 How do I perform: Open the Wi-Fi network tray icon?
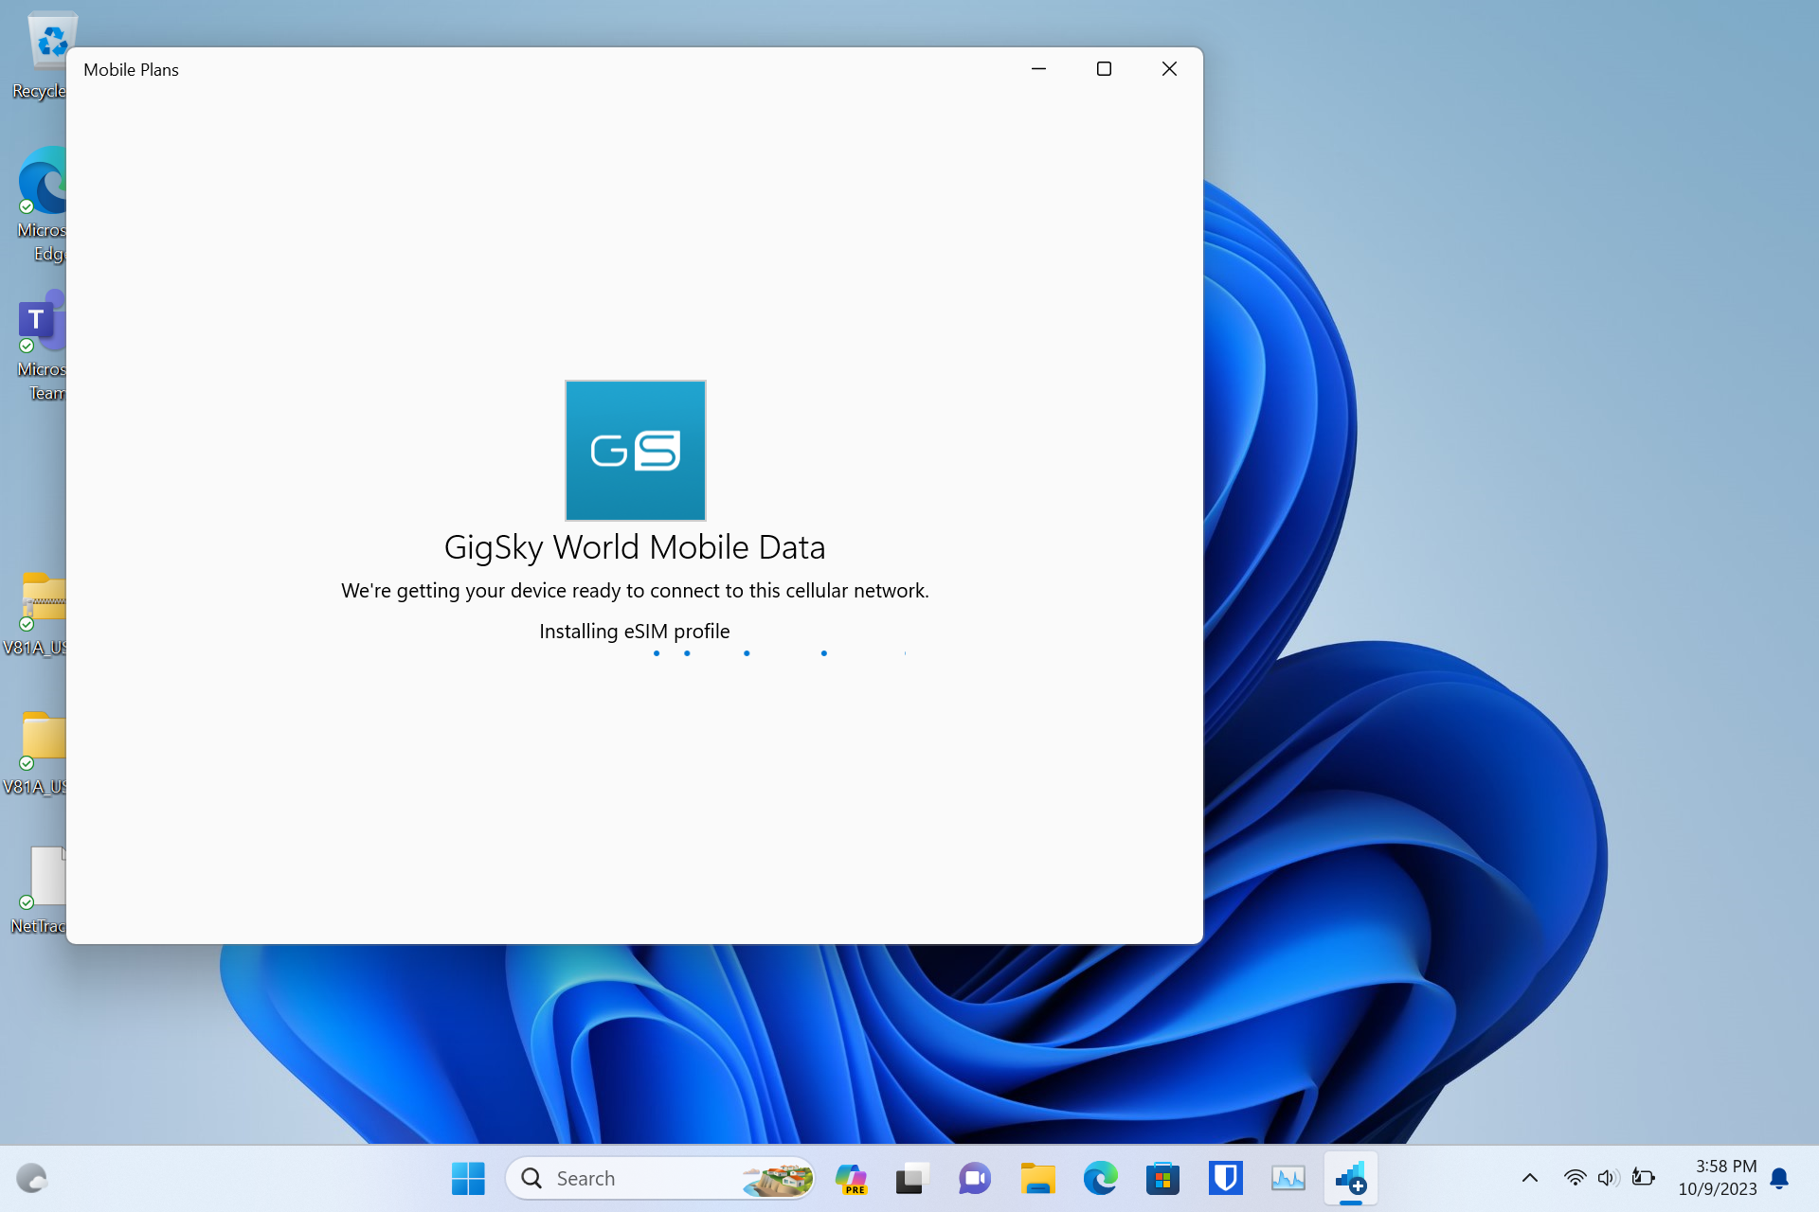coord(1575,1178)
